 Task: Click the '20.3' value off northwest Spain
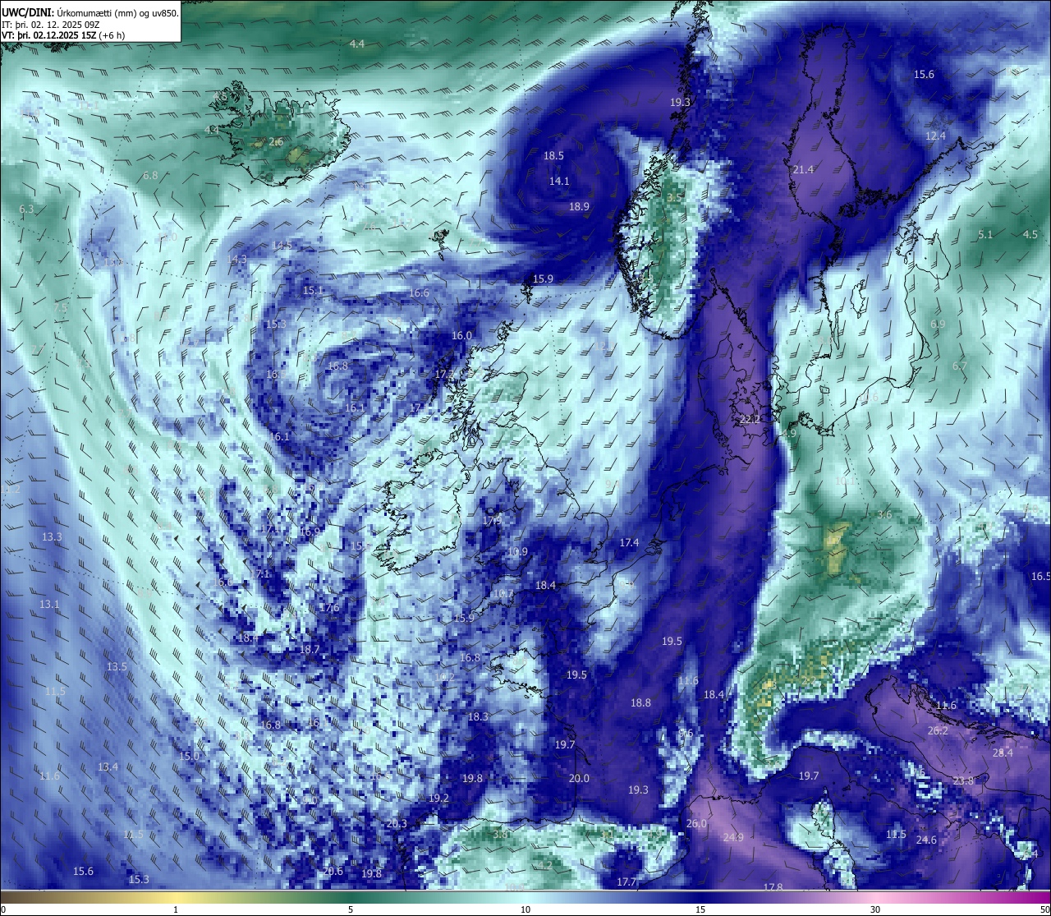tap(397, 823)
